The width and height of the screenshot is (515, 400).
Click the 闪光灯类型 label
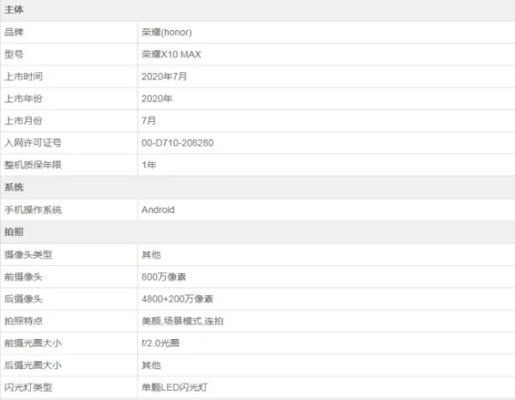click(x=28, y=387)
